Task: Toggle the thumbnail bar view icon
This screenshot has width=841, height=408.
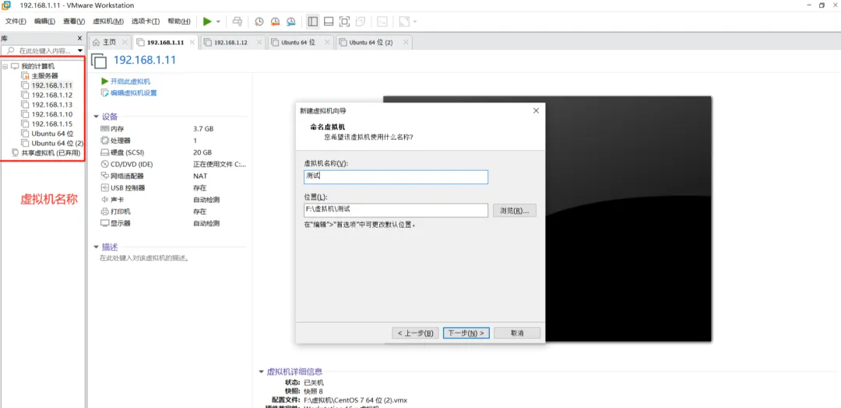Action: click(329, 22)
